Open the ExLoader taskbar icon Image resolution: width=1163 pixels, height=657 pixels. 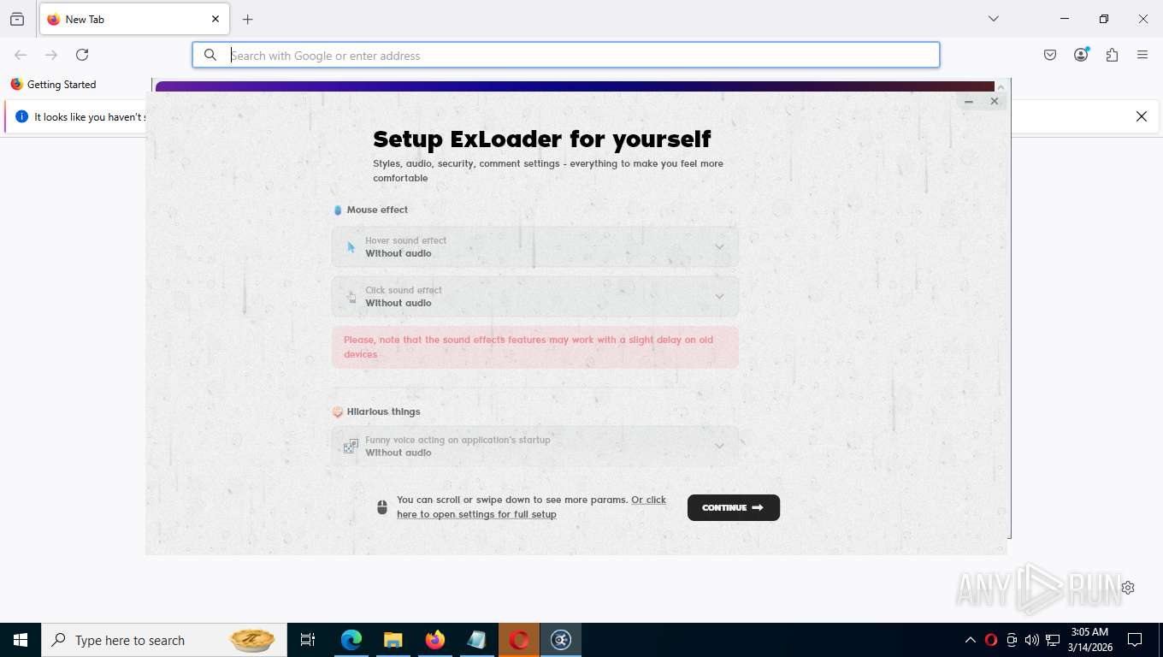coord(561,640)
